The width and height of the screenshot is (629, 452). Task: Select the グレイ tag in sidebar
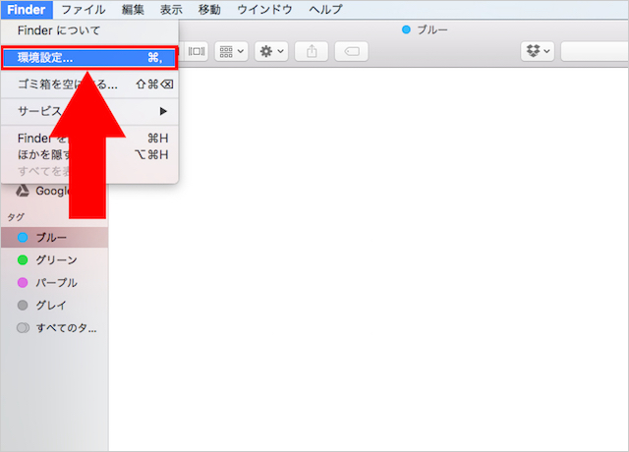pos(54,306)
